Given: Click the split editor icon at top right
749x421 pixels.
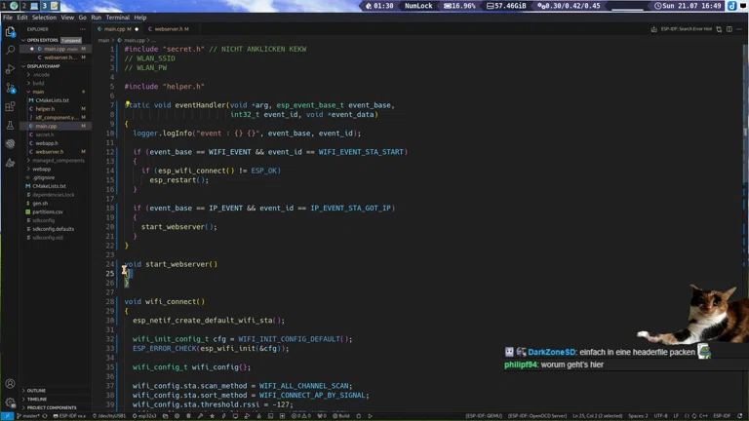Looking at the screenshot, I should pyautogui.click(x=729, y=29).
